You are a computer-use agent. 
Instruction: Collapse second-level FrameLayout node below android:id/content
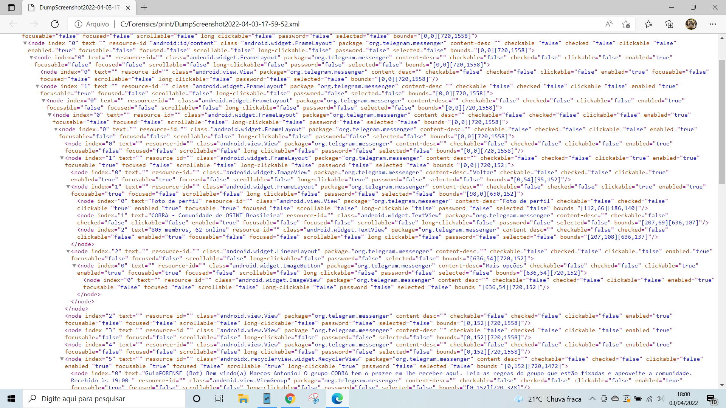(x=31, y=57)
